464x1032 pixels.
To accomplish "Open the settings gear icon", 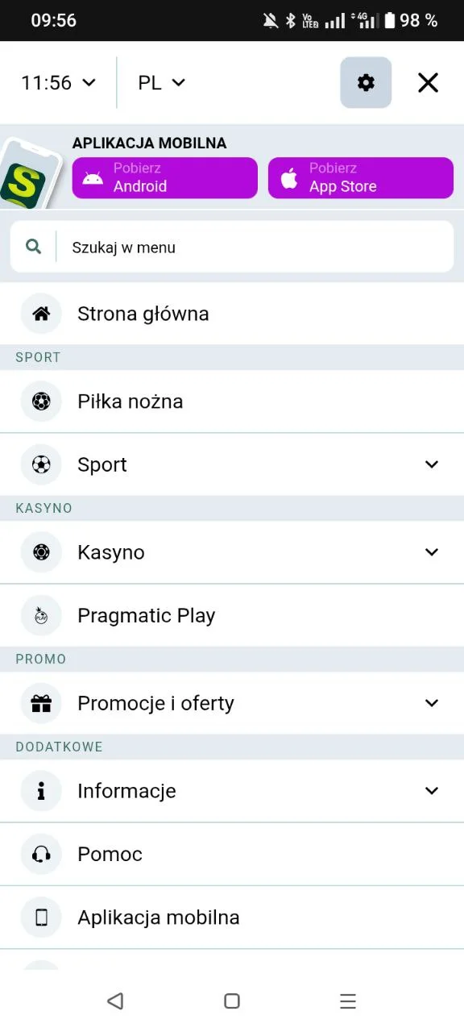I will pyautogui.click(x=366, y=82).
